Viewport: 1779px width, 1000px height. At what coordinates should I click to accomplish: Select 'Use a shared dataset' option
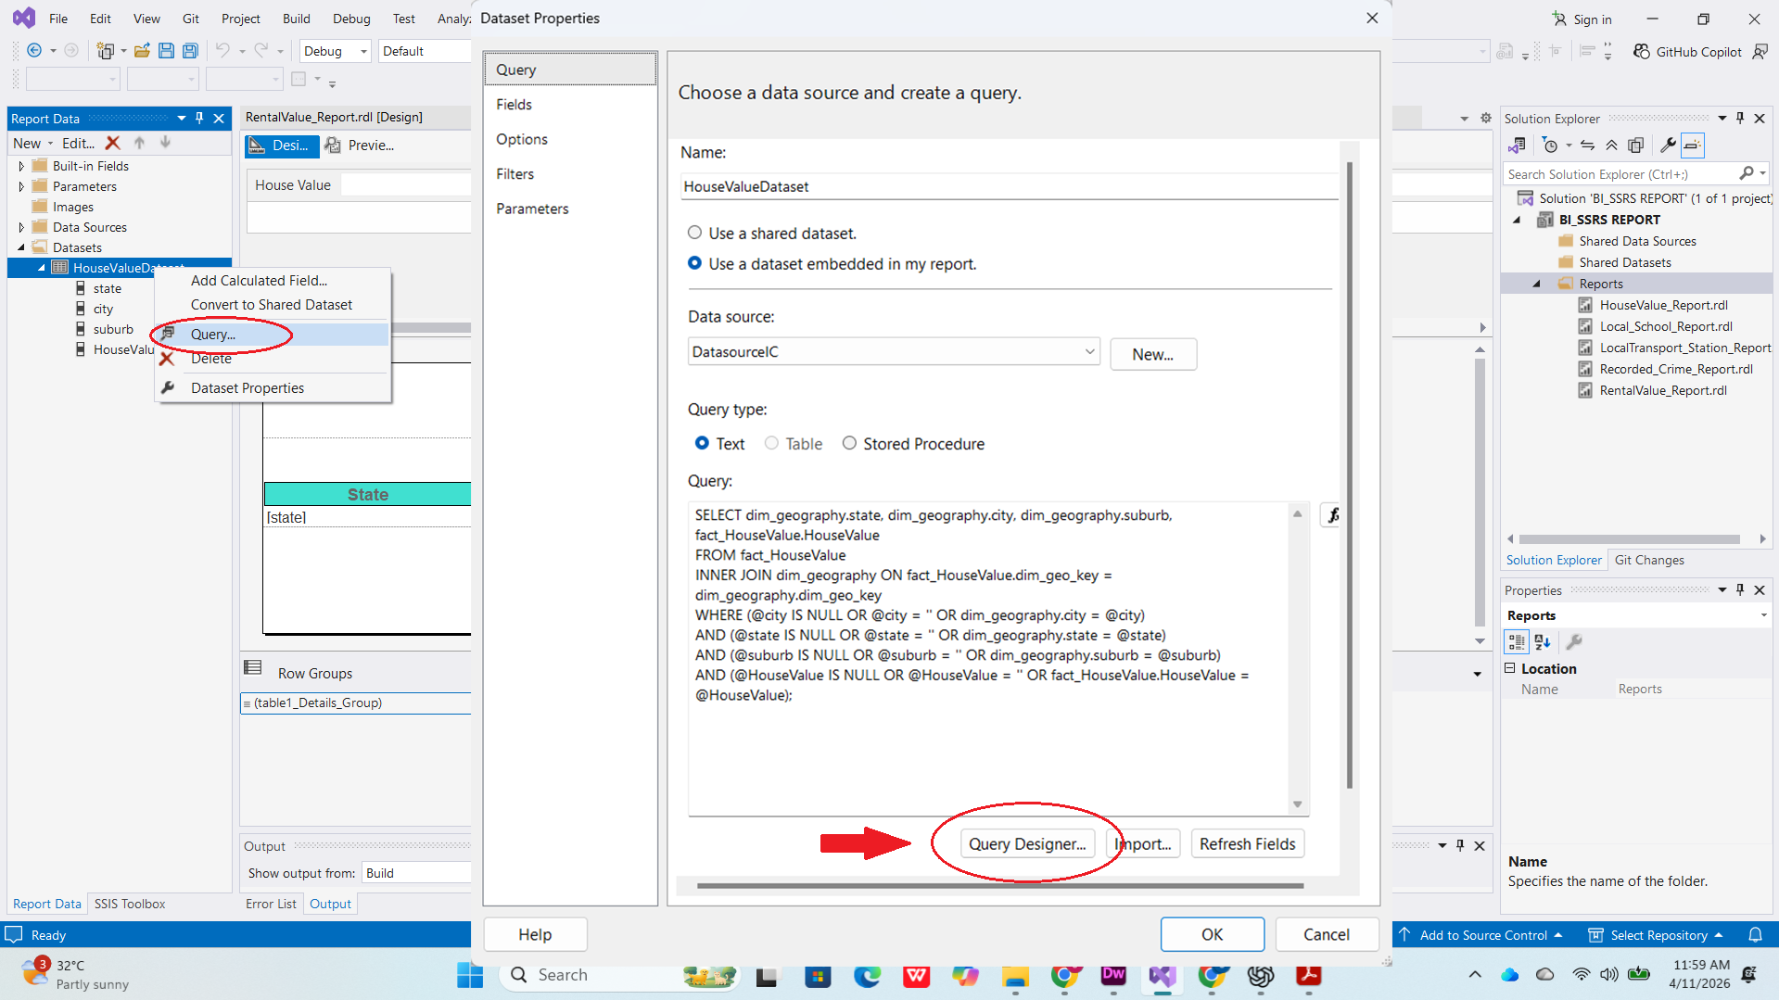[694, 234]
